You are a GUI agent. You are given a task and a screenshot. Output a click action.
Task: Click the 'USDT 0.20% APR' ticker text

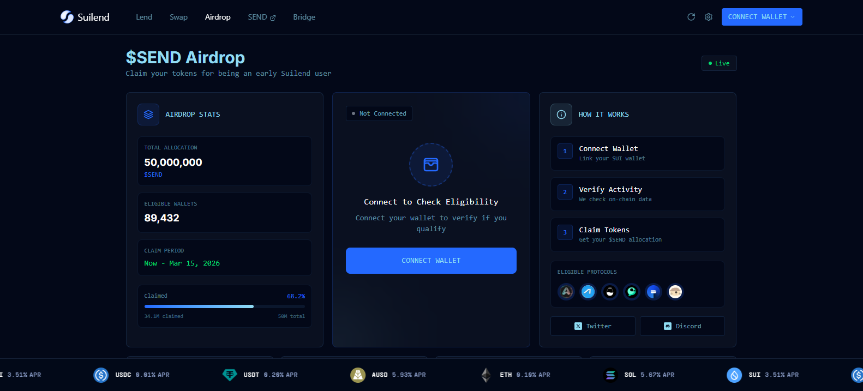271,375
